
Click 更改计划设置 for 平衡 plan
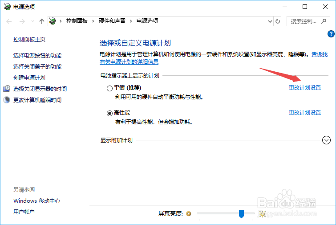click(x=305, y=87)
